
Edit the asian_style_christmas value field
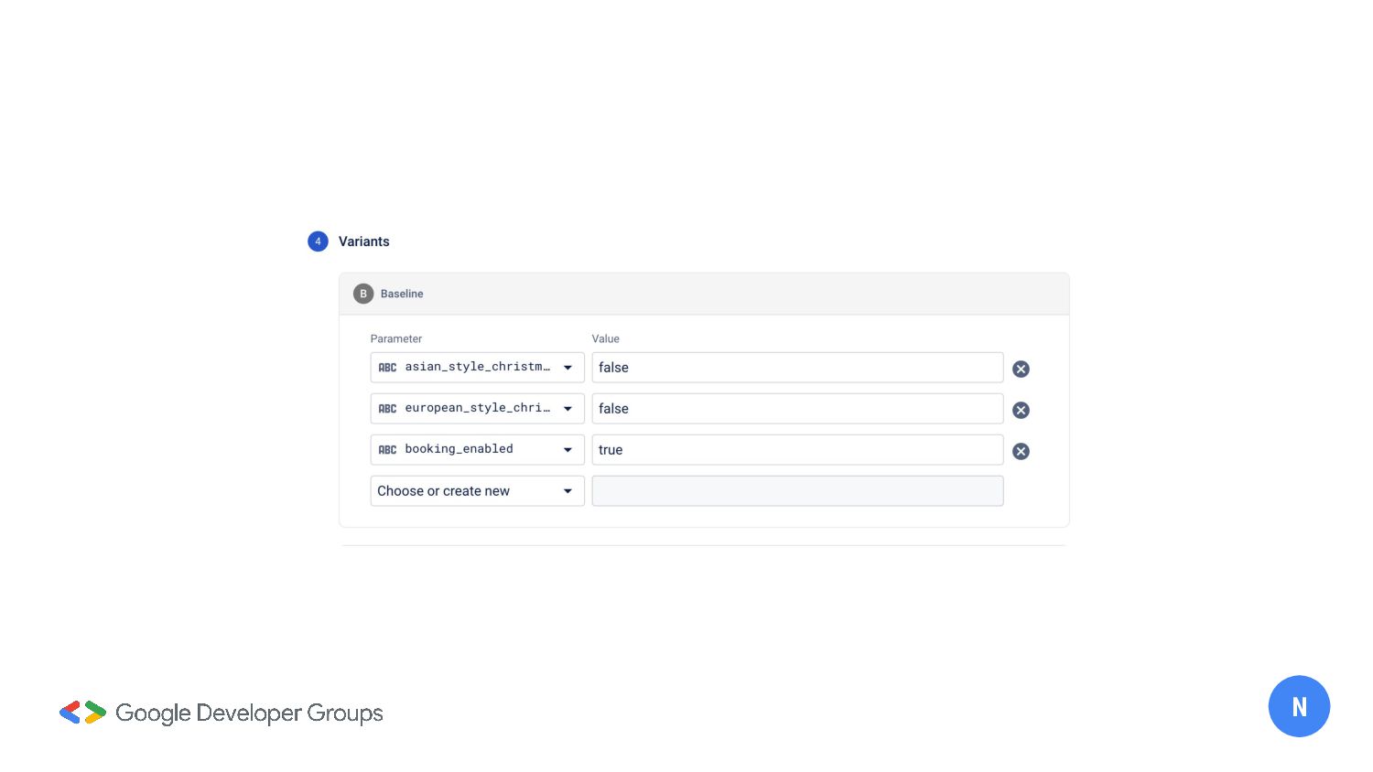click(x=796, y=368)
